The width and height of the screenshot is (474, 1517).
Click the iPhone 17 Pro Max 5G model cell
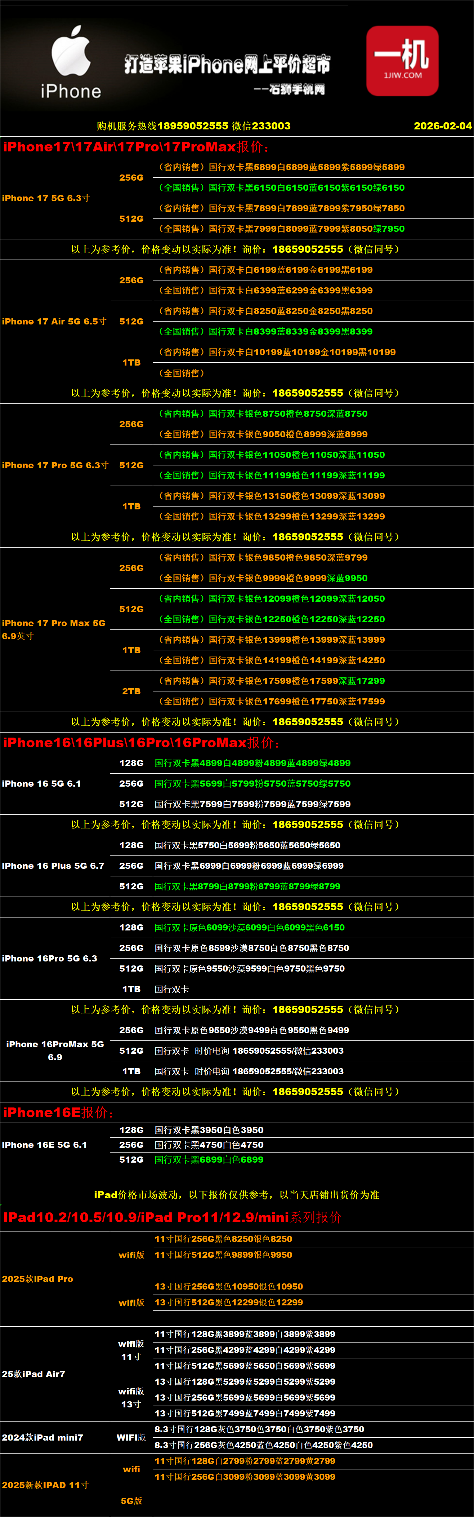click(54, 629)
